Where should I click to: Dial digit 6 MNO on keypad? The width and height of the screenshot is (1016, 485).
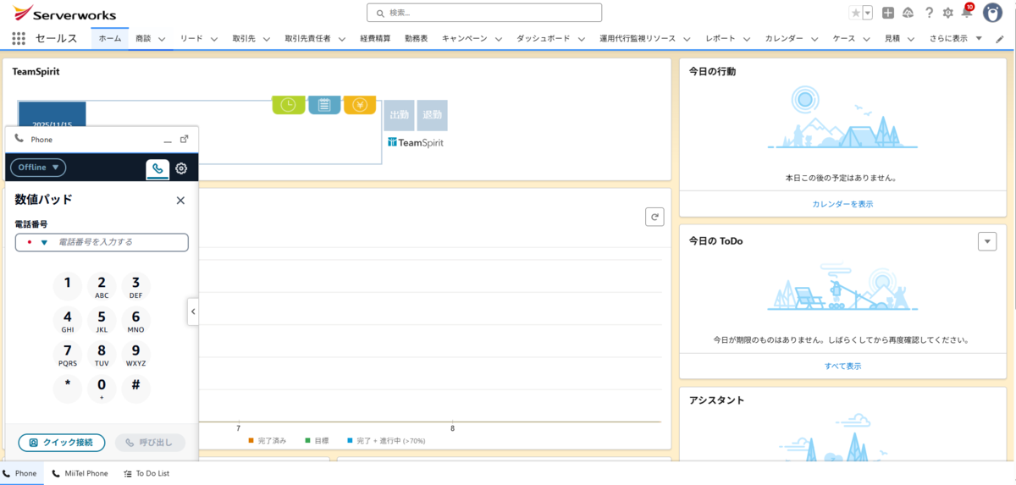(x=135, y=320)
